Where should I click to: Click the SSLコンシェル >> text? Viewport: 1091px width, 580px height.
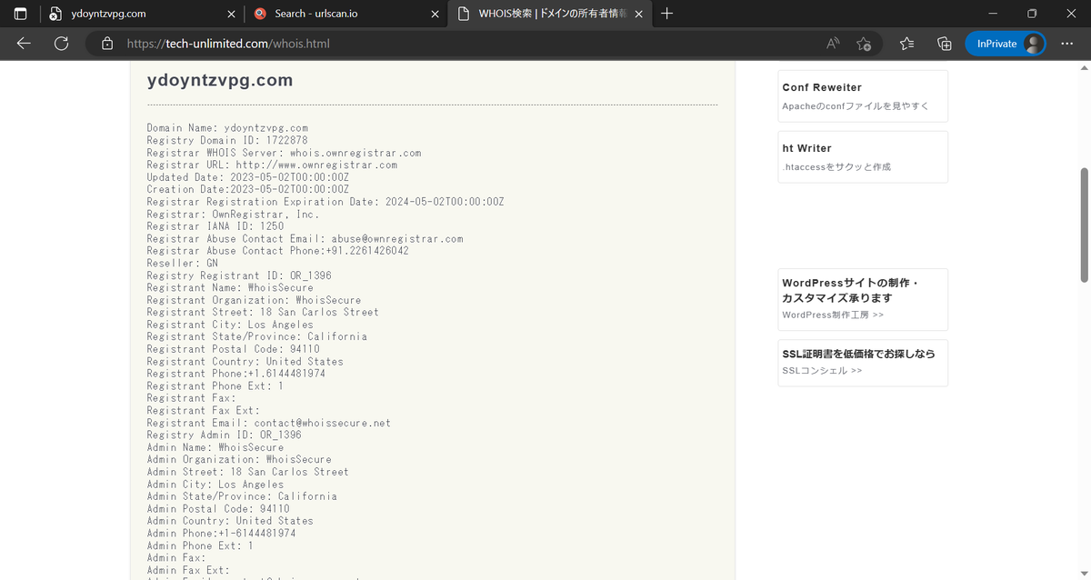(x=822, y=371)
